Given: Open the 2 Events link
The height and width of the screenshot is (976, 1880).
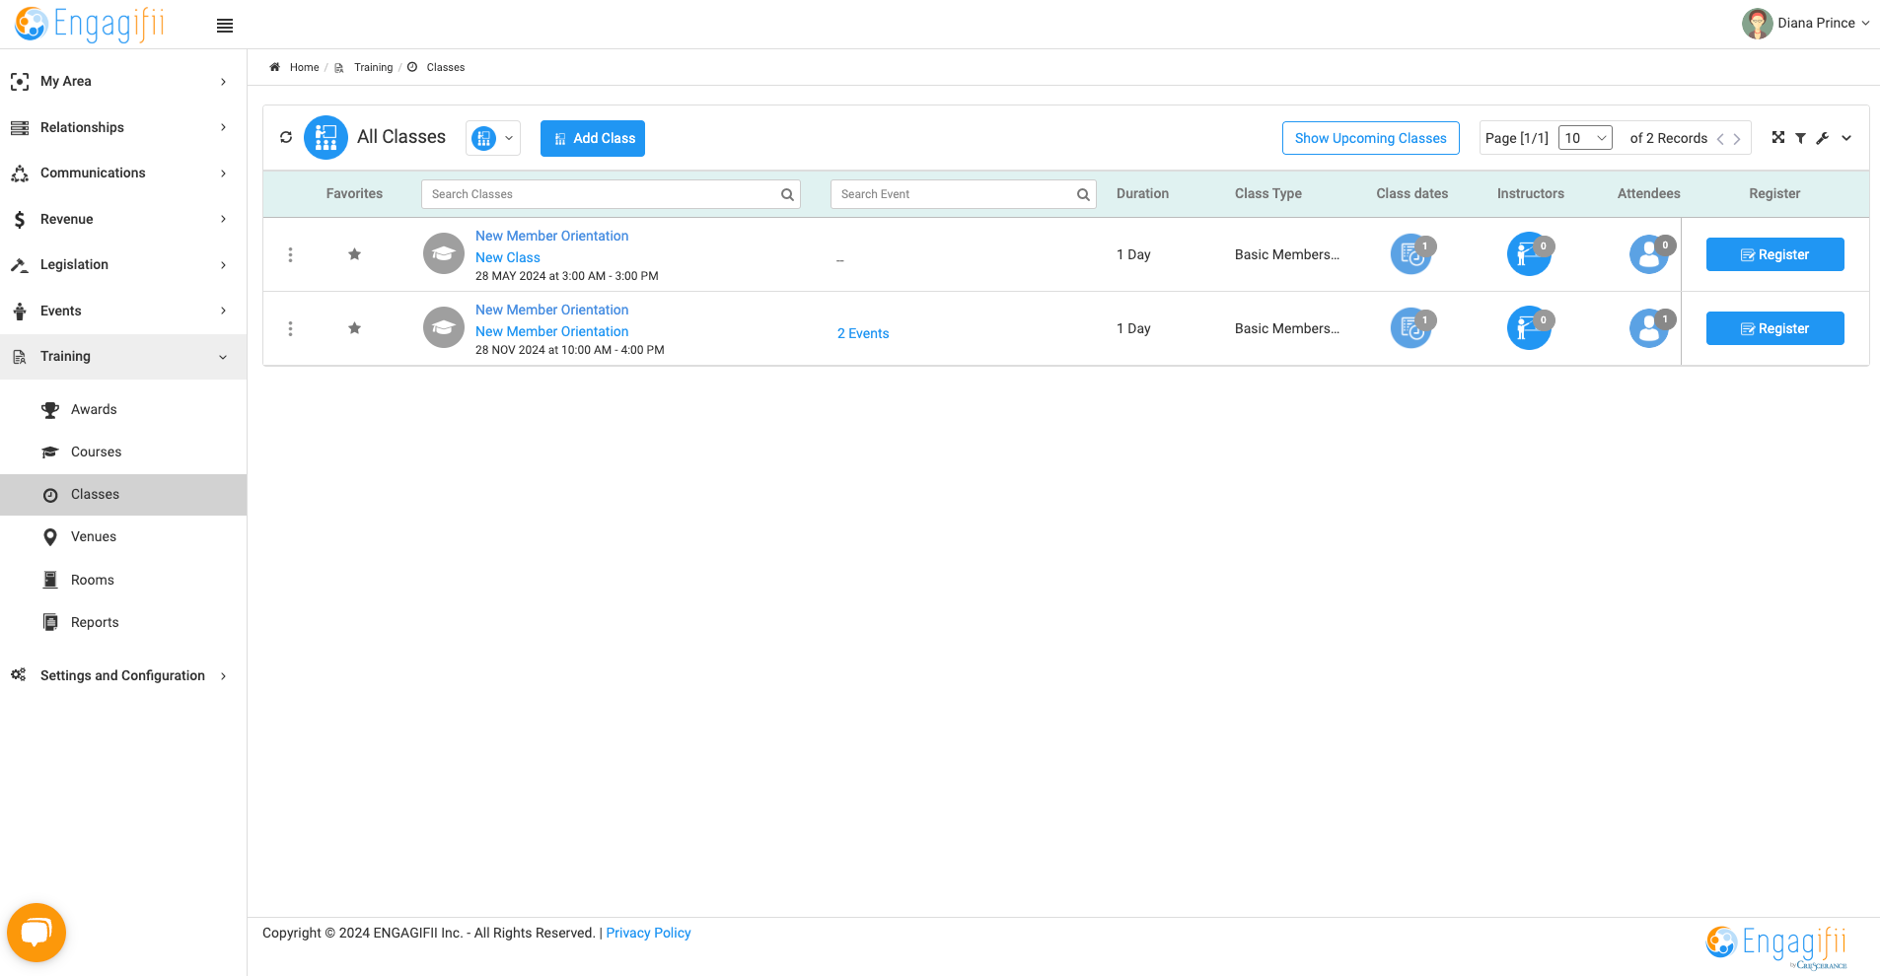Looking at the screenshot, I should (863, 333).
